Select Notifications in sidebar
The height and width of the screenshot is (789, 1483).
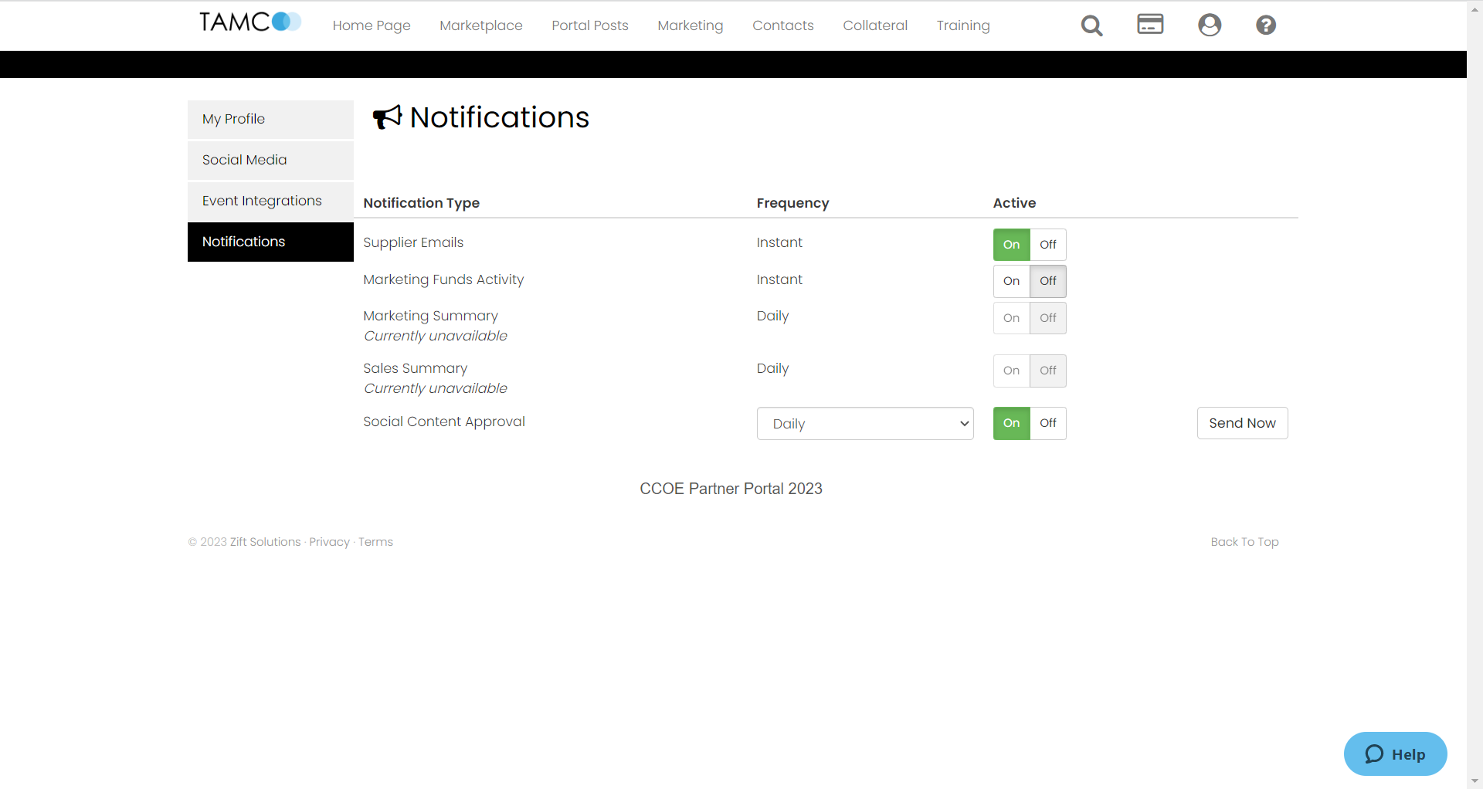click(270, 242)
